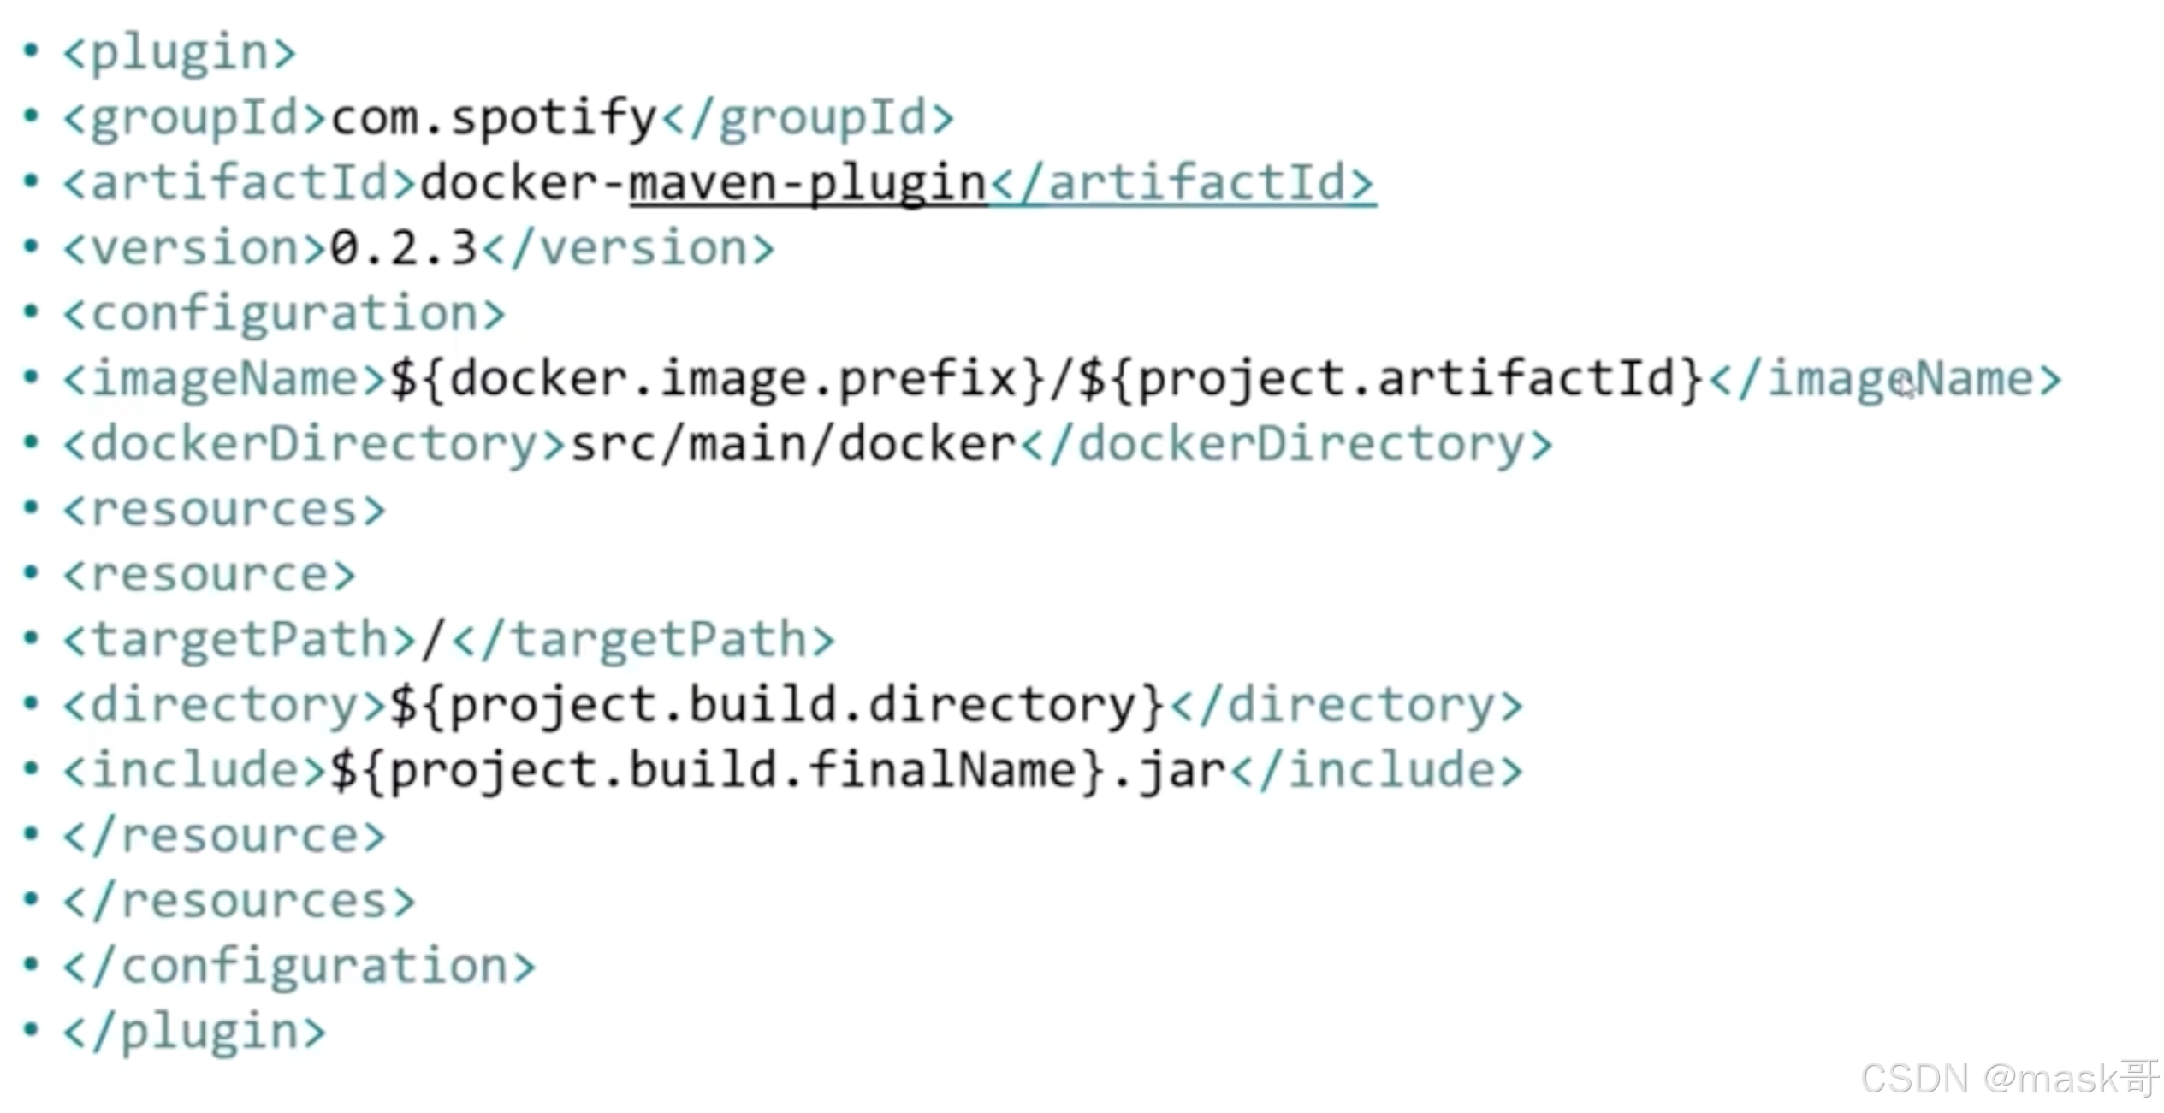2164x1113 pixels.
Task: Click the closing configuration tag
Action: [299, 967]
